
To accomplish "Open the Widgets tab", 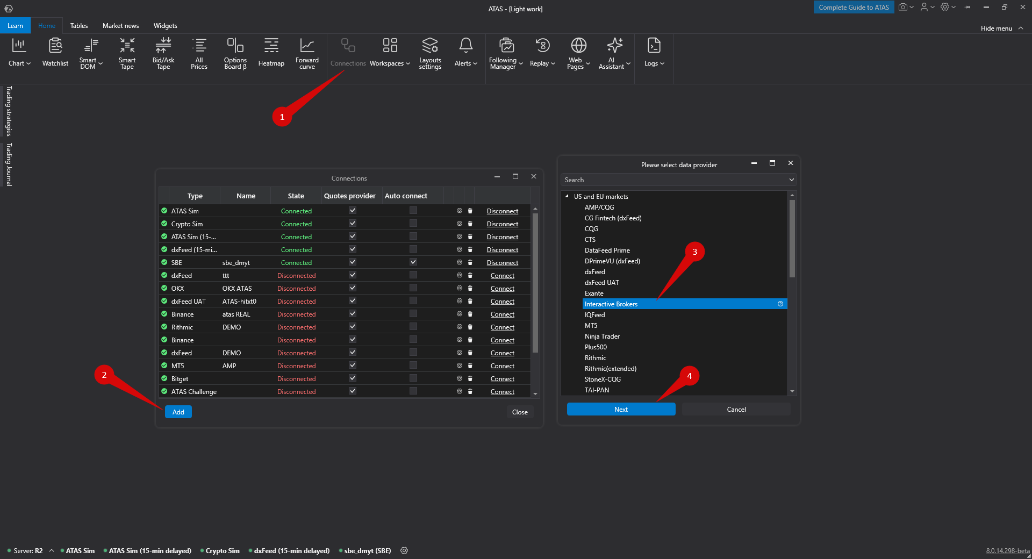I will pos(166,26).
